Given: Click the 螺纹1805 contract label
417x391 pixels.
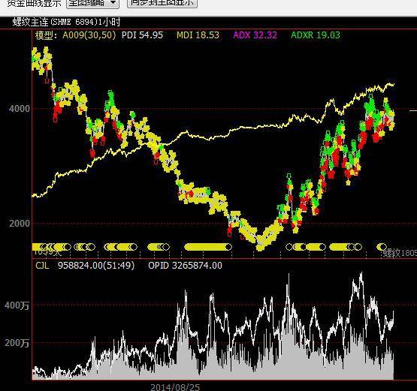Looking at the screenshot, I should (400, 253).
